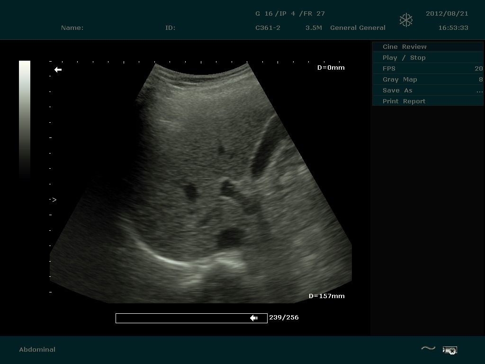Click the 239/256 frame counter
The height and width of the screenshot is (364, 485).
(284, 318)
